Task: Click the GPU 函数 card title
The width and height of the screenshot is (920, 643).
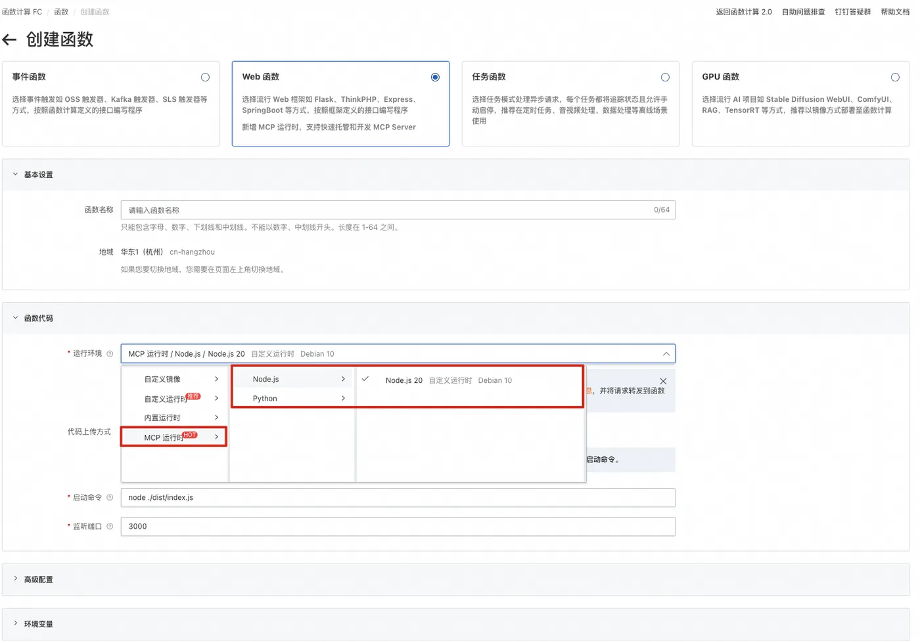Action: 720,77
